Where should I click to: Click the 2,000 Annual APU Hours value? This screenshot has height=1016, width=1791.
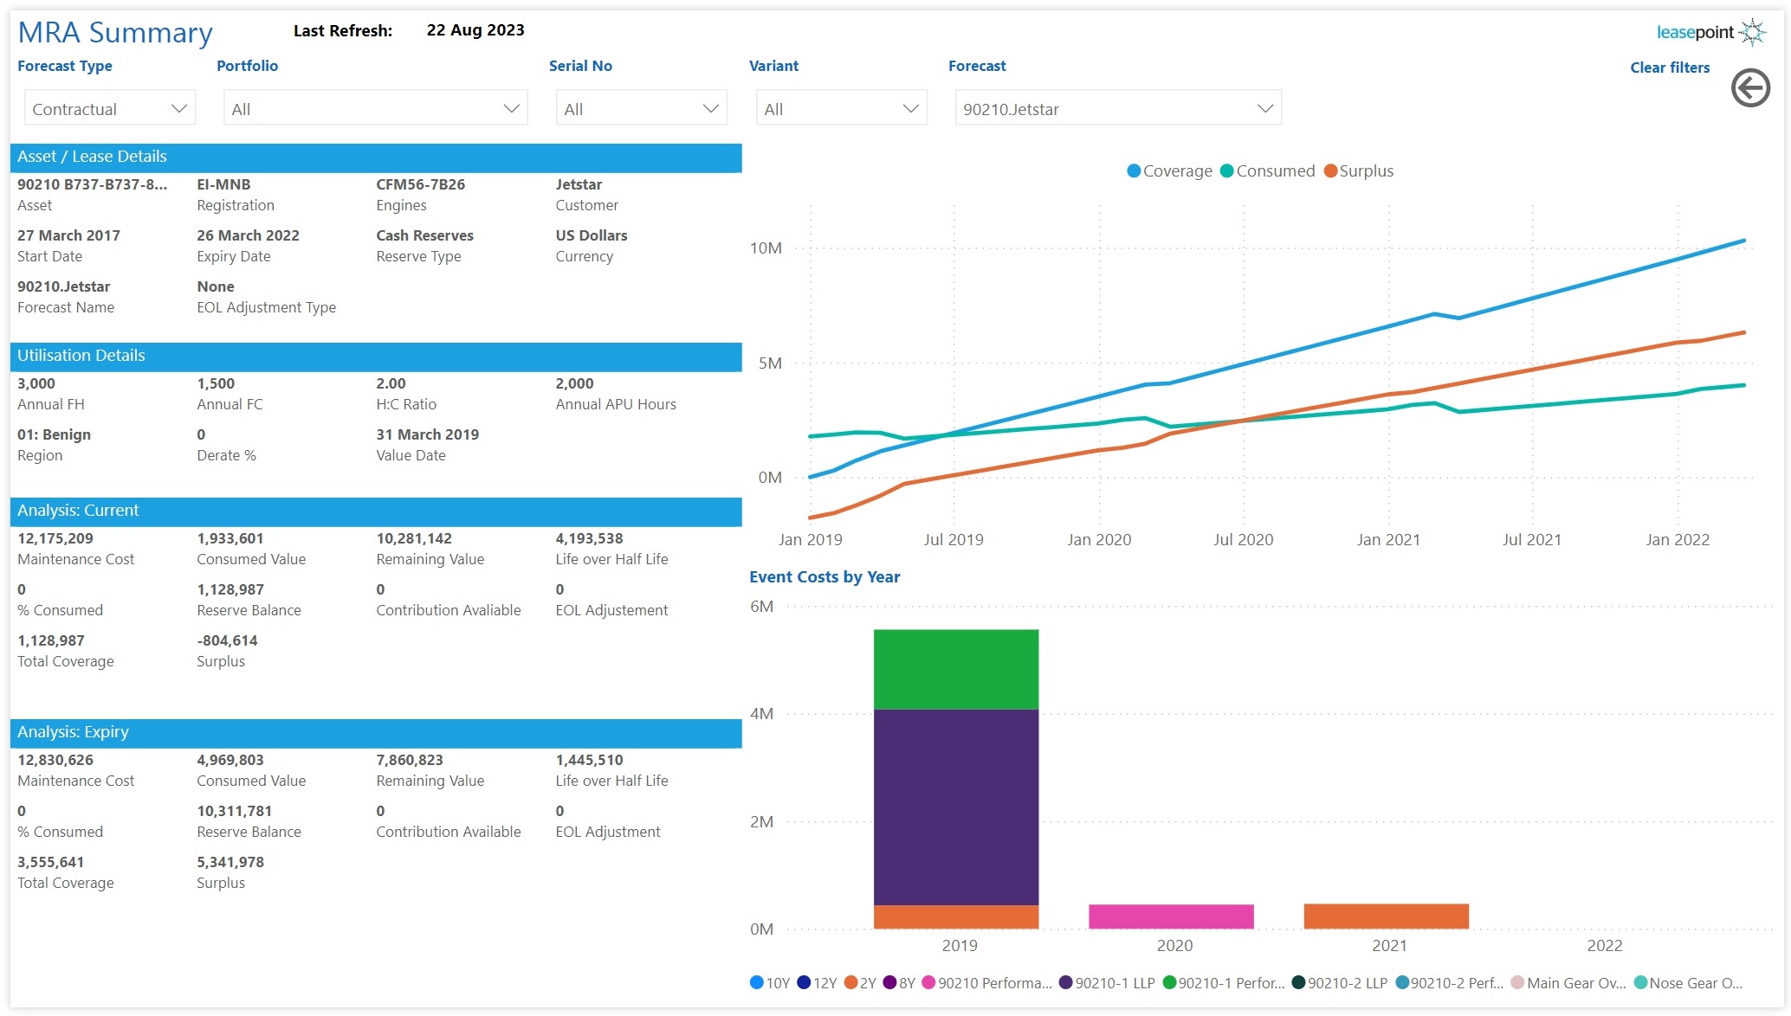click(574, 383)
